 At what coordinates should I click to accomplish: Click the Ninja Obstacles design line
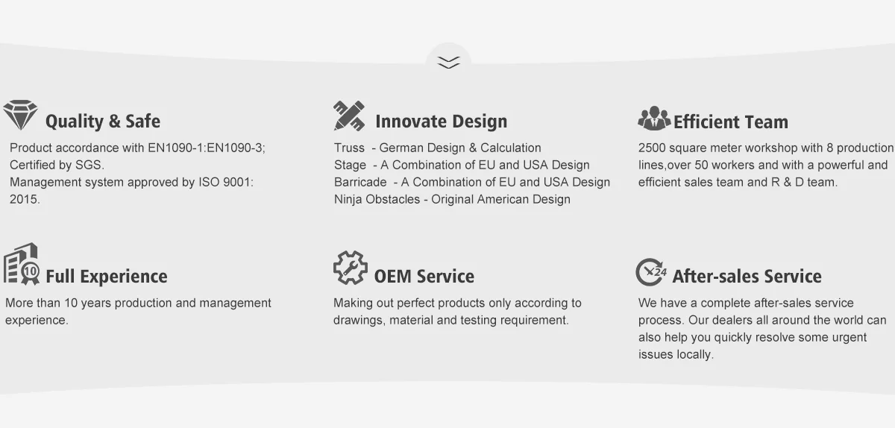coord(452,199)
